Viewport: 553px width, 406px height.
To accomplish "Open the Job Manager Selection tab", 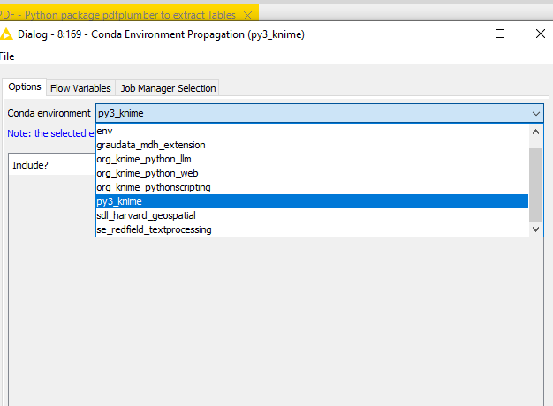I will [x=168, y=88].
